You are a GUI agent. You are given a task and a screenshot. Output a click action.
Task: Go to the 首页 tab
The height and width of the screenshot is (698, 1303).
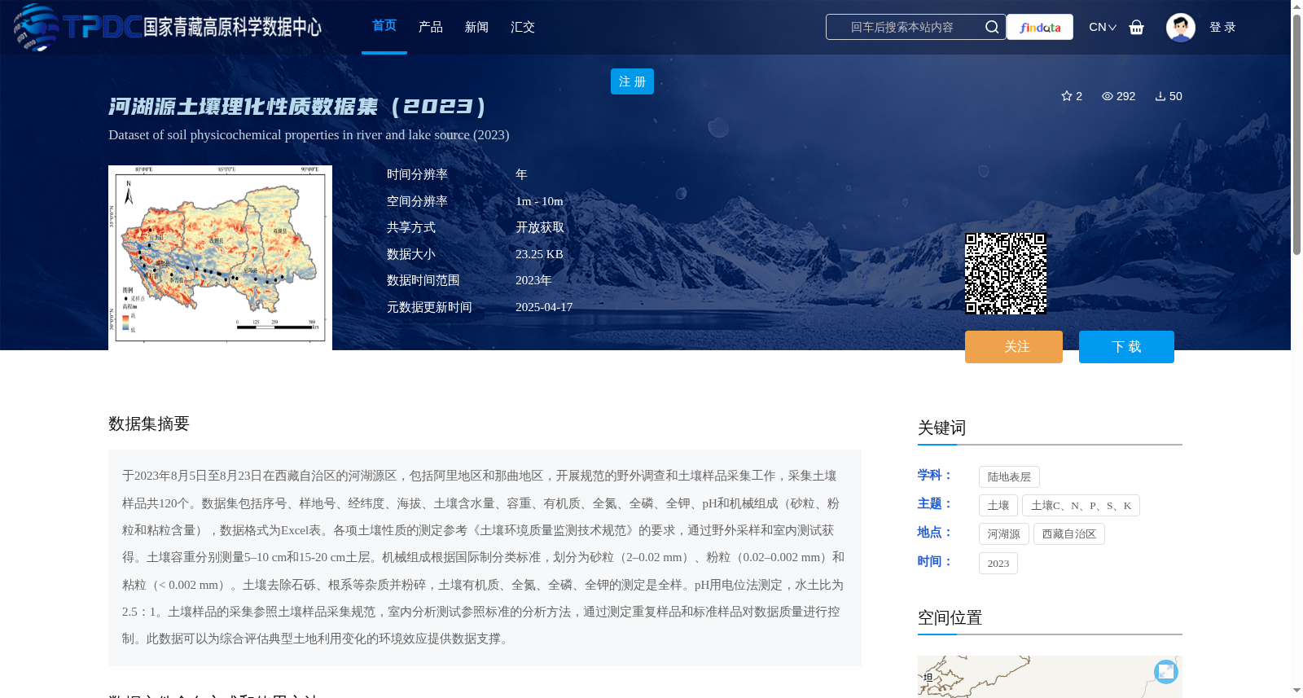point(384,26)
